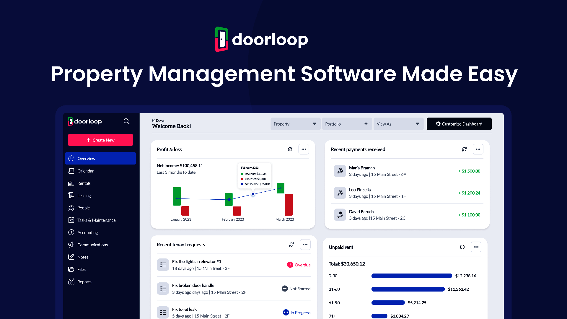Expand the Property dropdown

point(295,124)
